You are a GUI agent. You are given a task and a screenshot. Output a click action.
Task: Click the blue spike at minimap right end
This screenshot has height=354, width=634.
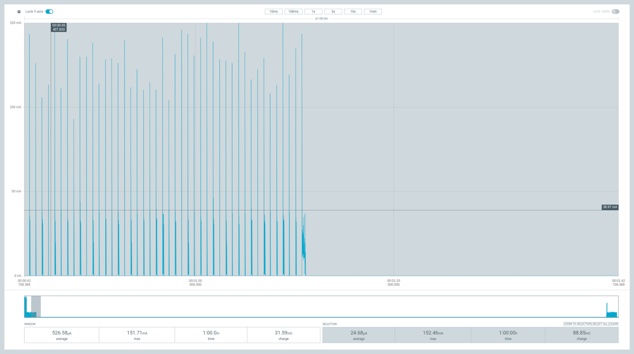[x=607, y=310]
